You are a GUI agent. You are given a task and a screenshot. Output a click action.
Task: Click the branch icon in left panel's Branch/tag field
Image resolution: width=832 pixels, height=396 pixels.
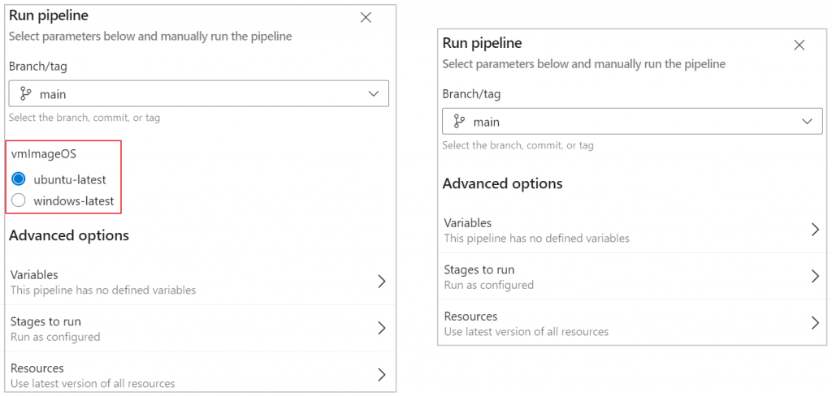(x=26, y=94)
